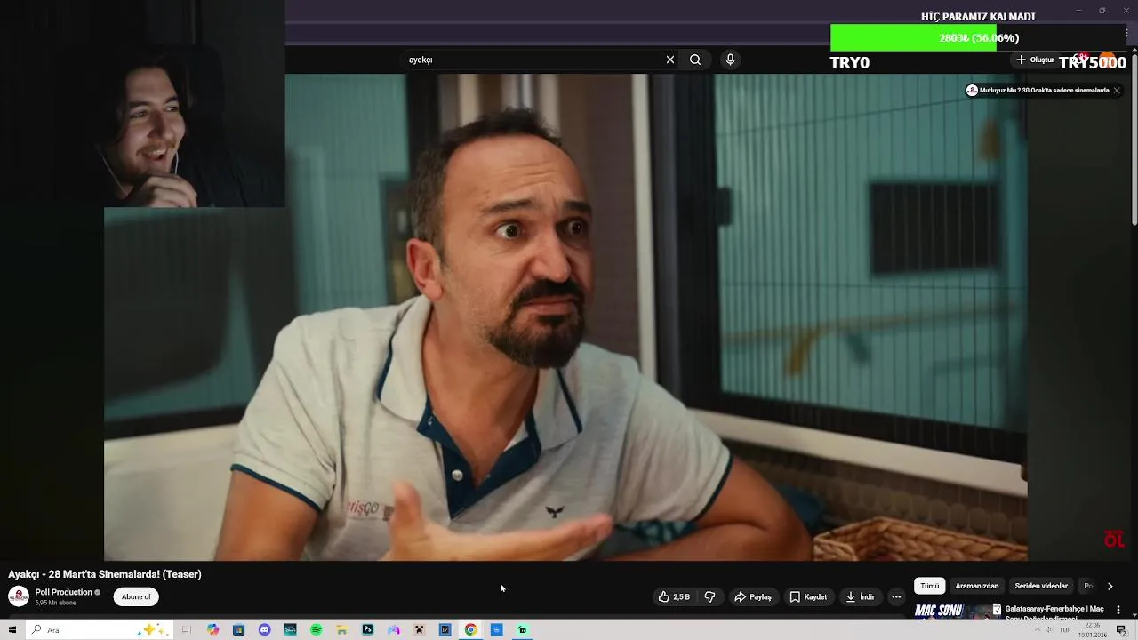Dislike the video with thumbs down
1138x640 pixels.
pyautogui.click(x=709, y=597)
